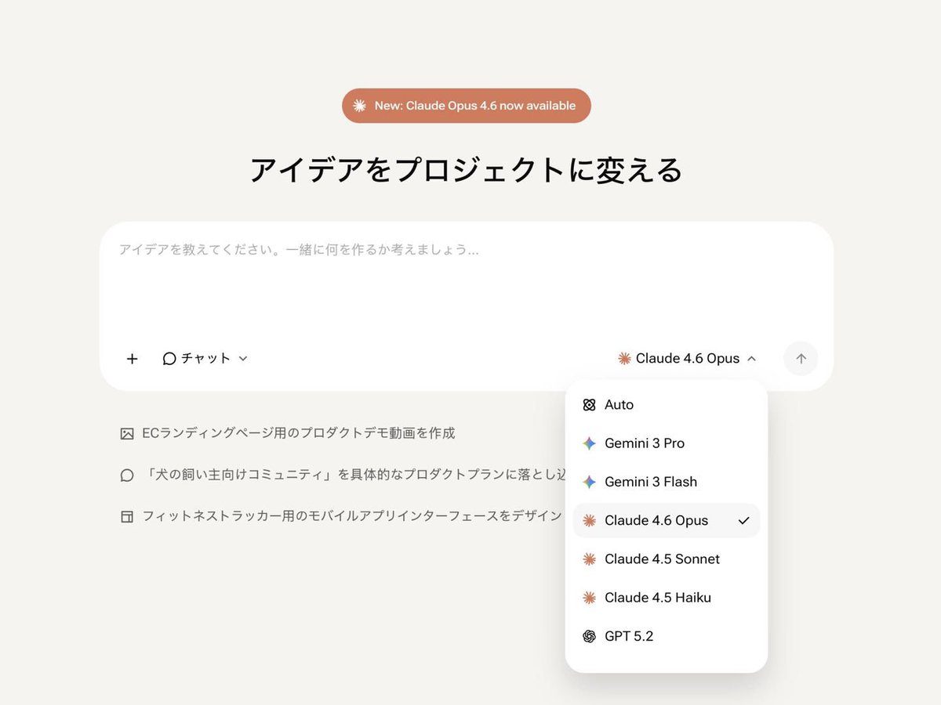Click the OpenAI logo beside GPT 5.2
The image size is (941, 705).
588,635
